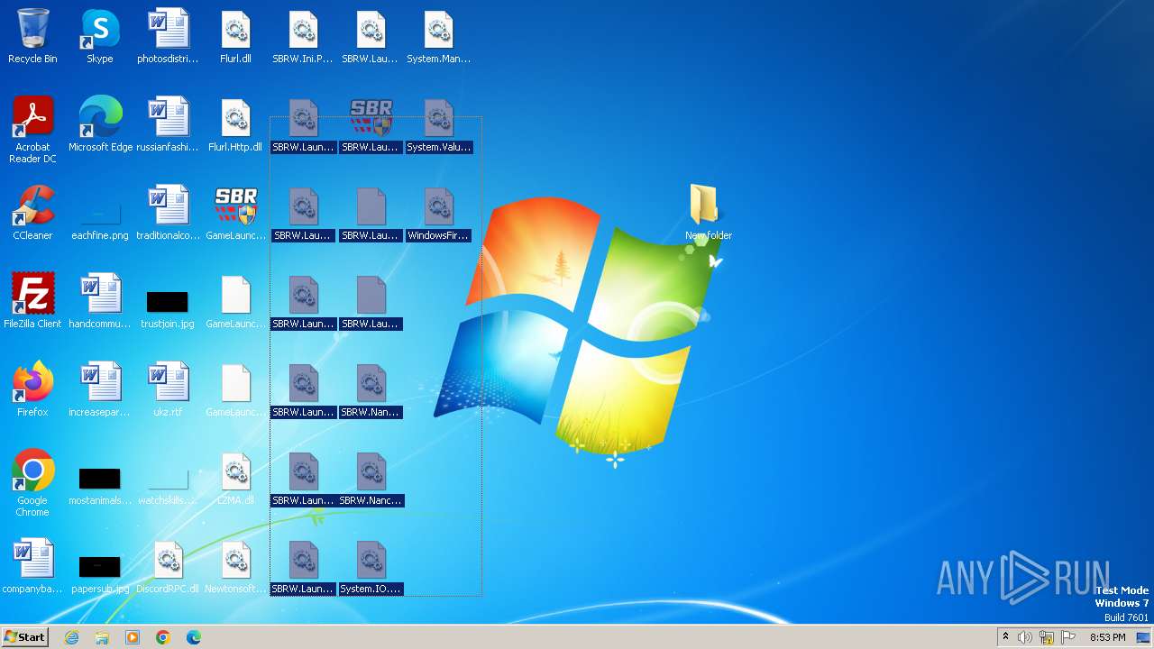
Task: Open the volume control in the tray
Action: click(1025, 637)
